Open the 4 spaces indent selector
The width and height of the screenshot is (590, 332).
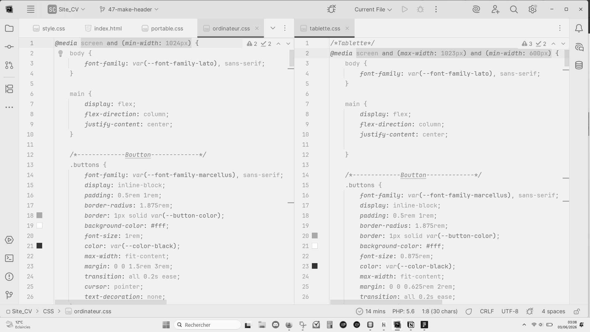coord(553,311)
